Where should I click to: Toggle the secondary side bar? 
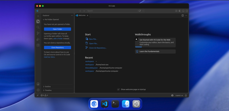187,11
